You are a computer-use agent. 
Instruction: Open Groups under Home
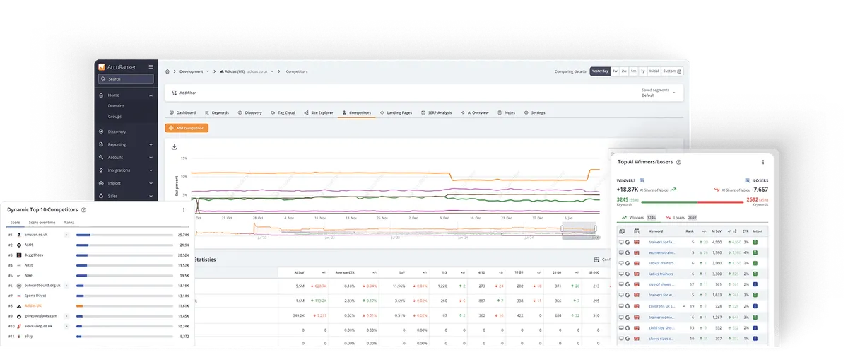[x=114, y=116]
